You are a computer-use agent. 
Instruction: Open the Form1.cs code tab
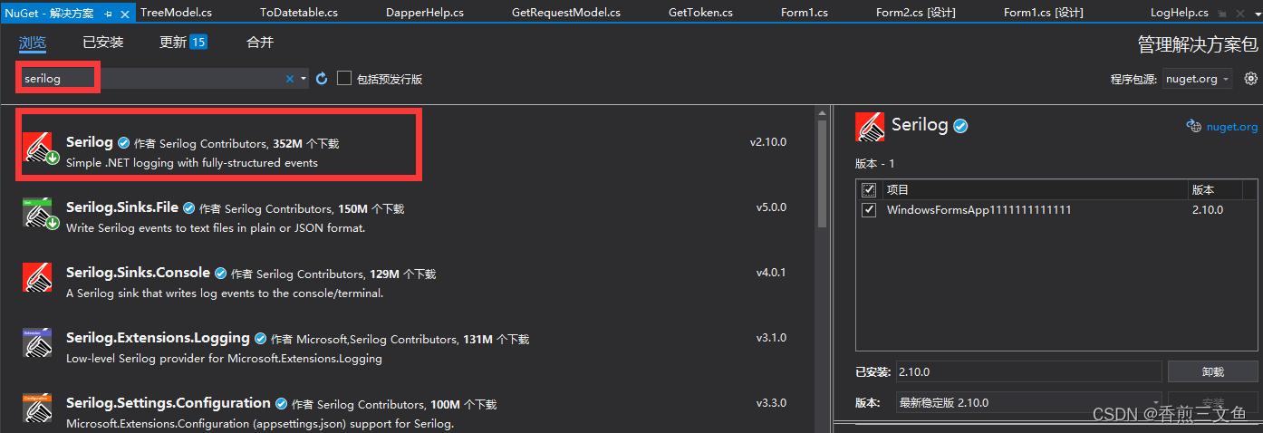805,13
